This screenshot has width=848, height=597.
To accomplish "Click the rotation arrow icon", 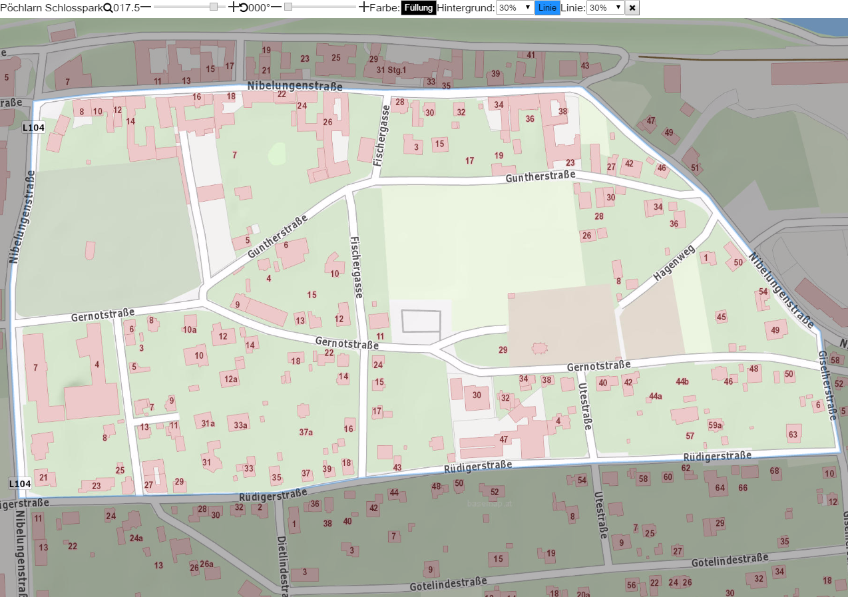I will point(243,7).
